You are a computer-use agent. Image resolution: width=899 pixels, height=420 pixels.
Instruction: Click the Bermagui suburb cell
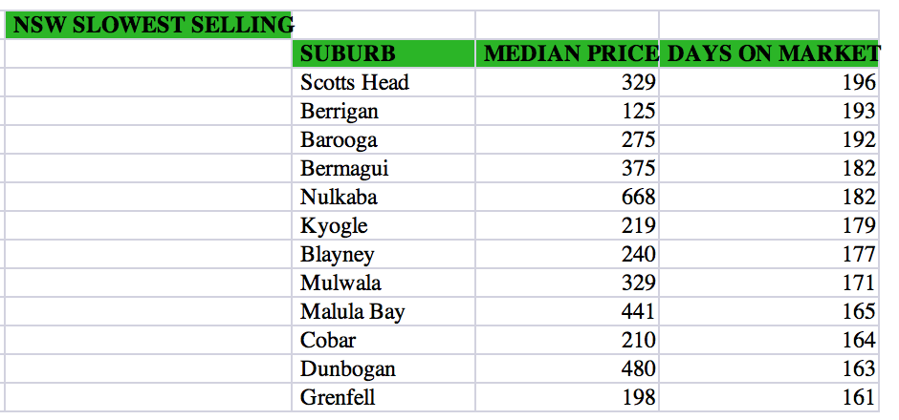click(384, 168)
